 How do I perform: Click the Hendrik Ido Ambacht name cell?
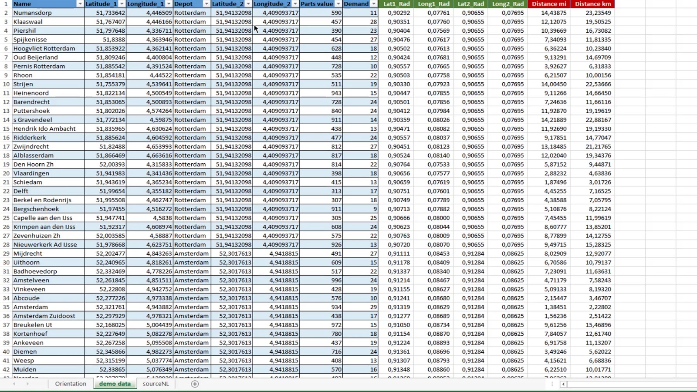coord(48,129)
